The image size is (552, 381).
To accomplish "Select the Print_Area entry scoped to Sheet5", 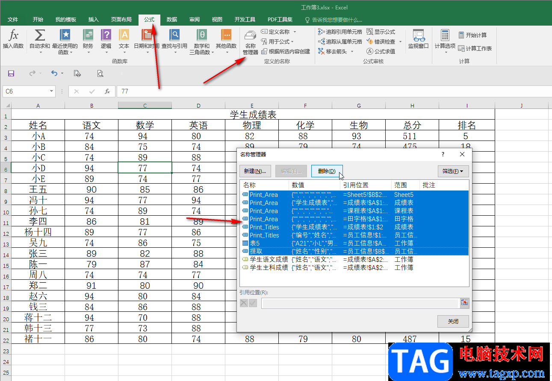I will tap(354, 195).
